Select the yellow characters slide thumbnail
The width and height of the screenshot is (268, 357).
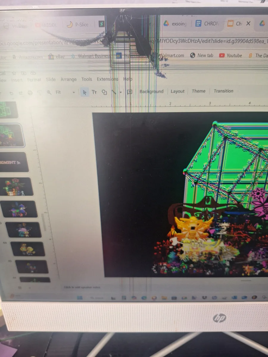point(28,249)
